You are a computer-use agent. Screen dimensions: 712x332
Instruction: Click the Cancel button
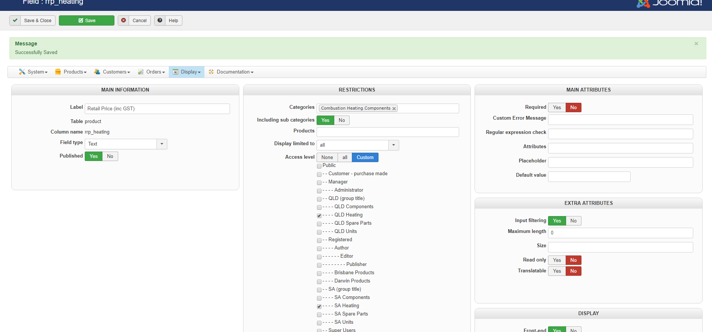pyautogui.click(x=134, y=20)
